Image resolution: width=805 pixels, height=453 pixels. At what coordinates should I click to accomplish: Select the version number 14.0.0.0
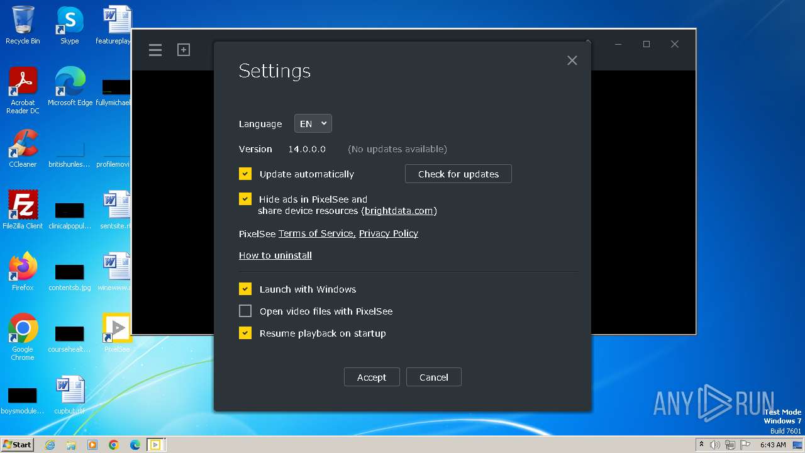pyautogui.click(x=307, y=149)
